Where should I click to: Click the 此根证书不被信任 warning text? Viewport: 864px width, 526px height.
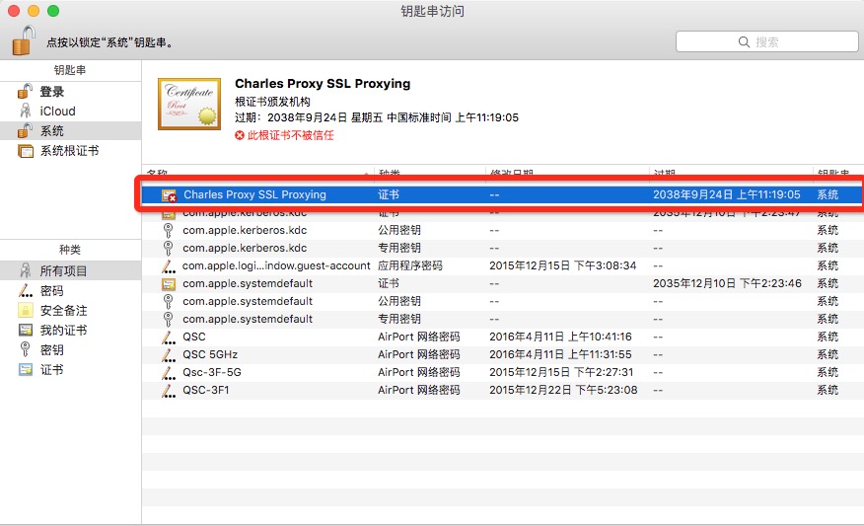290,135
